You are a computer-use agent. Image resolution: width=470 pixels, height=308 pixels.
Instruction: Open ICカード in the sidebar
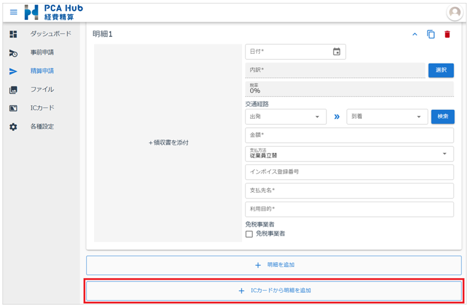(42, 108)
